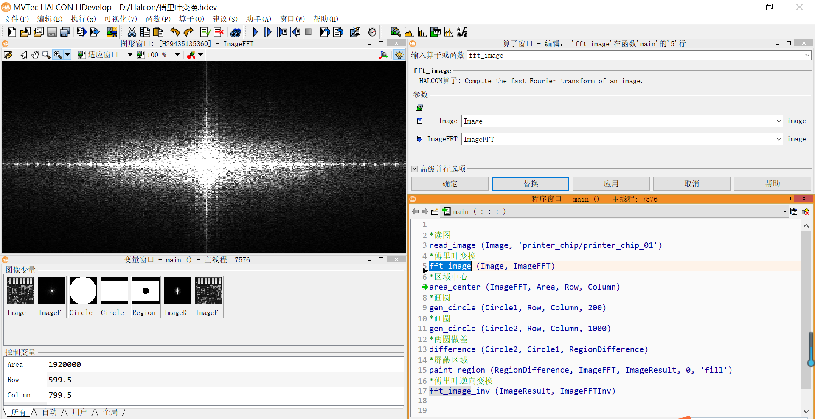This screenshot has height=419, width=815.
Task: Click the binoculars find icon
Action: (236, 32)
